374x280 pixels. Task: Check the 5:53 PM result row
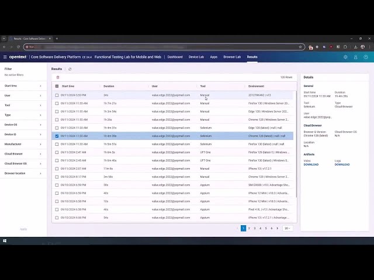pos(57,95)
